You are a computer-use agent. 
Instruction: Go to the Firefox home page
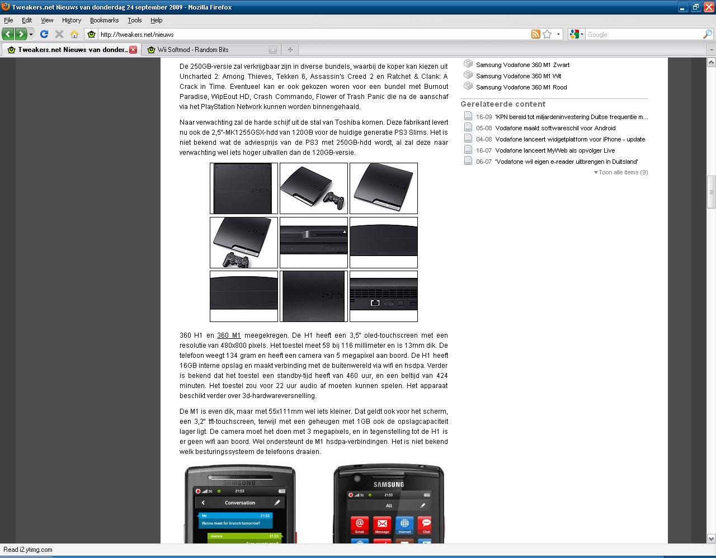pyautogui.click(x=74, y=34)
